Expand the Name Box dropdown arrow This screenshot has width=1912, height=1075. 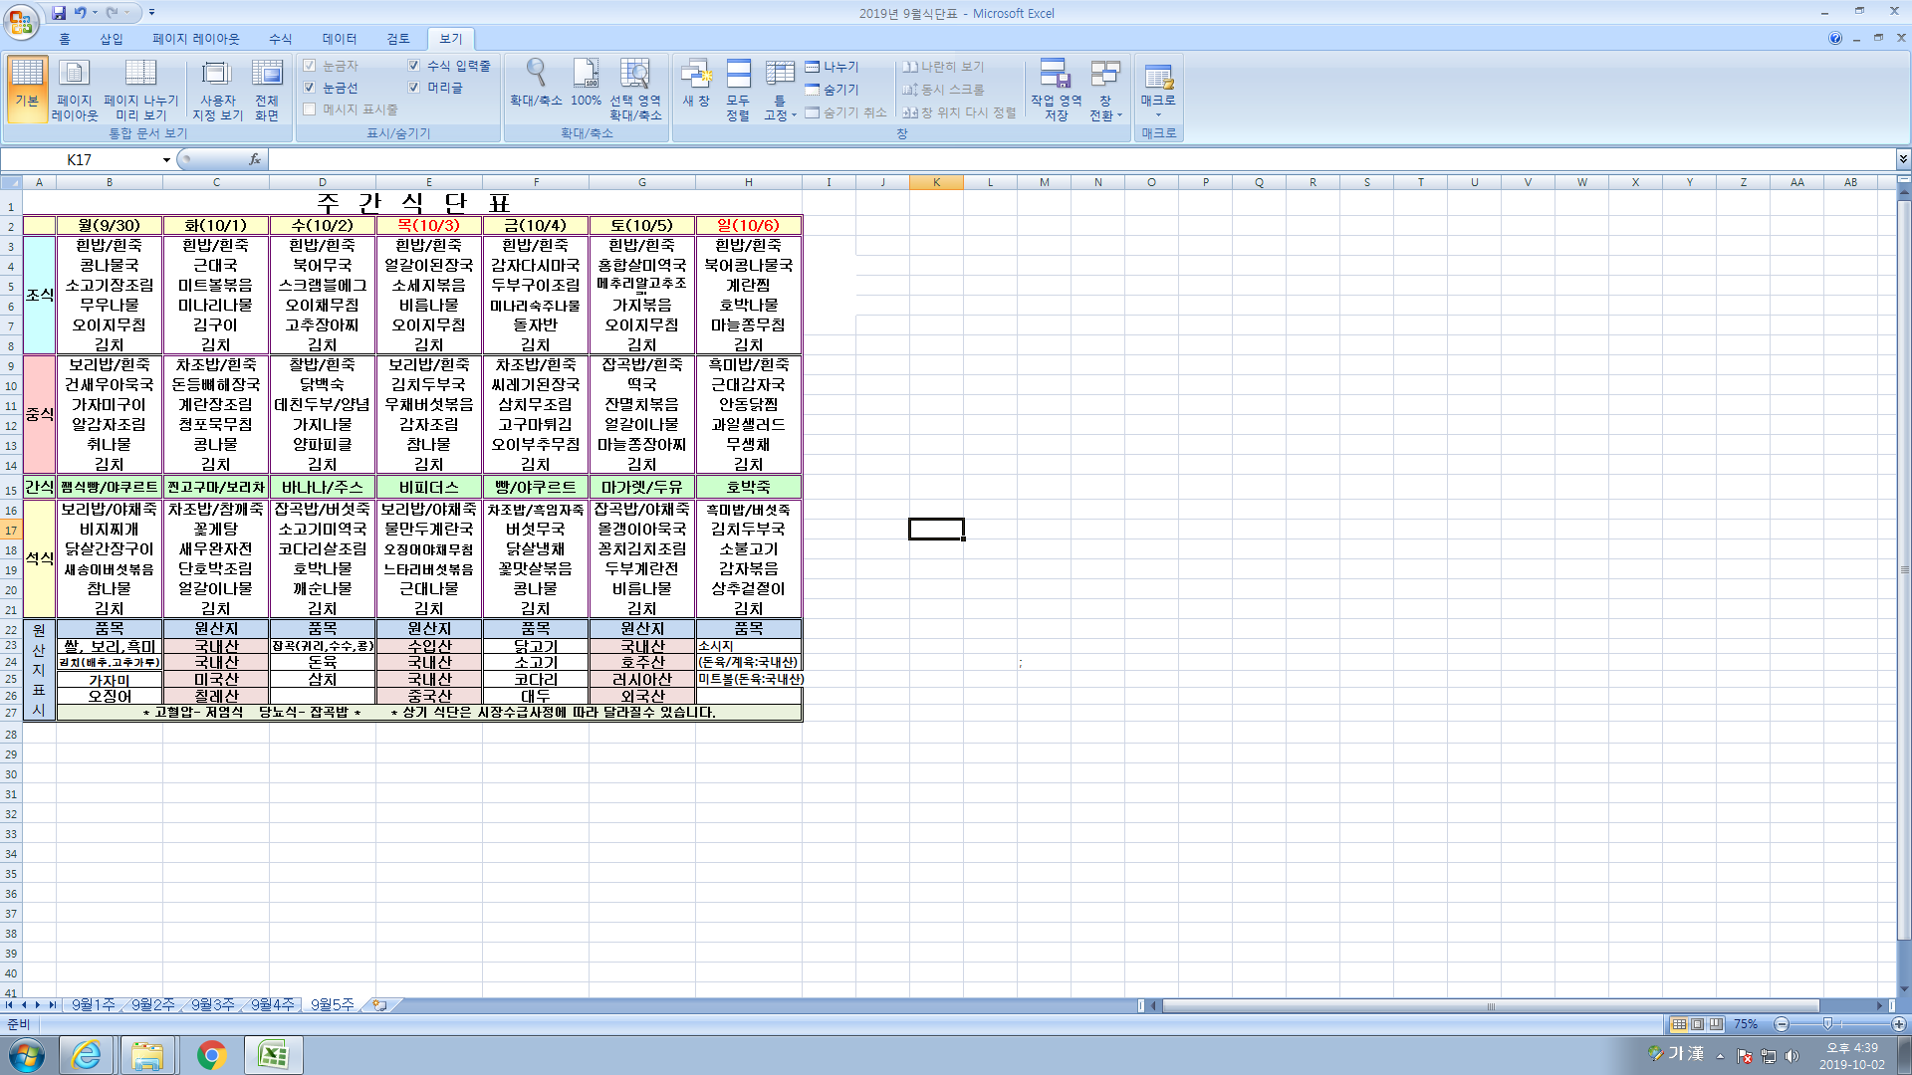point(166,160)
